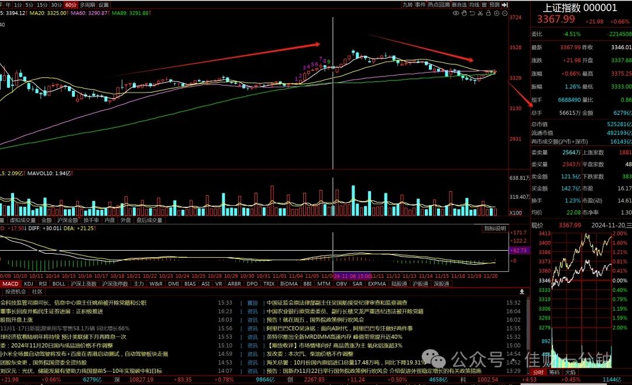Switch indicator to ASI

coord(205,284)
